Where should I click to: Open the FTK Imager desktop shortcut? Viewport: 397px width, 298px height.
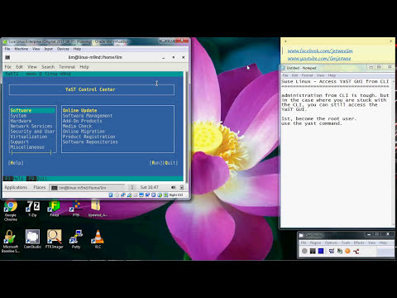55,239
